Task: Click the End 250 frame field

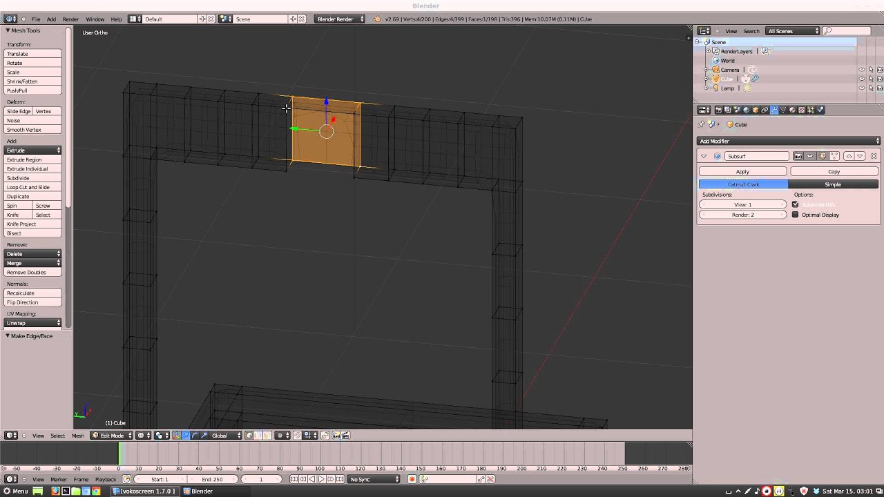Action: point(212,479)
